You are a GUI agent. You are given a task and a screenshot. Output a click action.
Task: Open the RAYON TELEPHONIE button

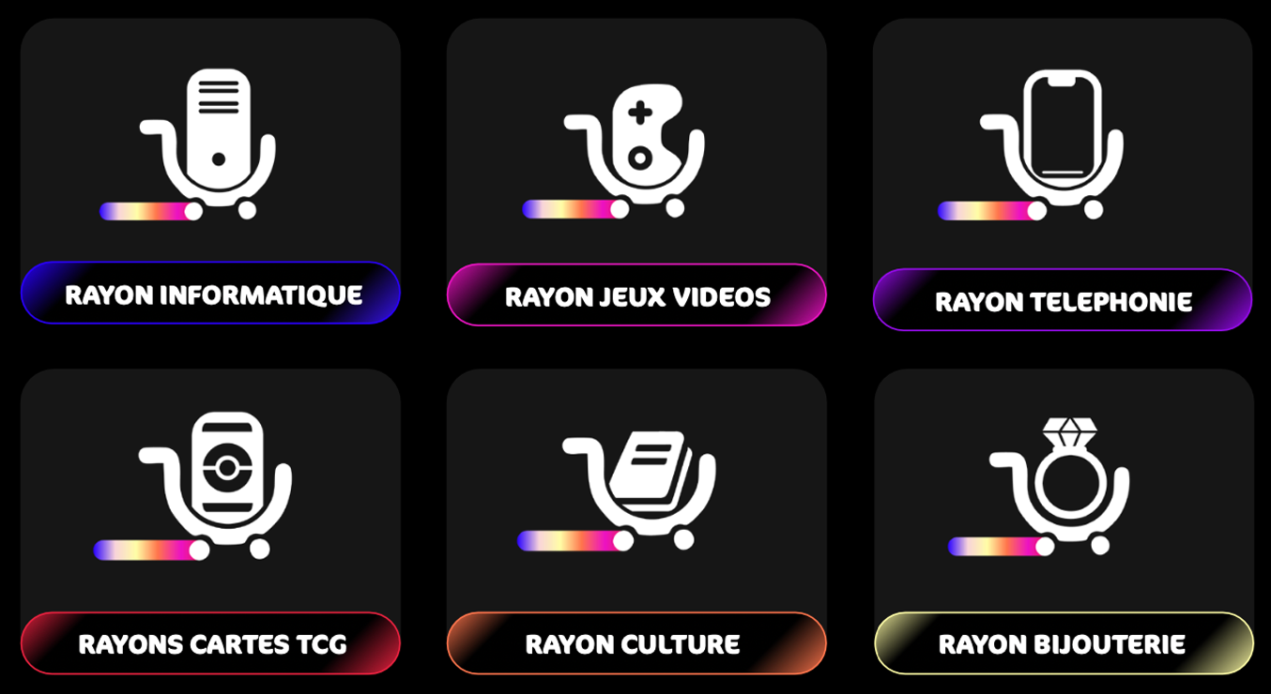click(x=1063, y=300)
